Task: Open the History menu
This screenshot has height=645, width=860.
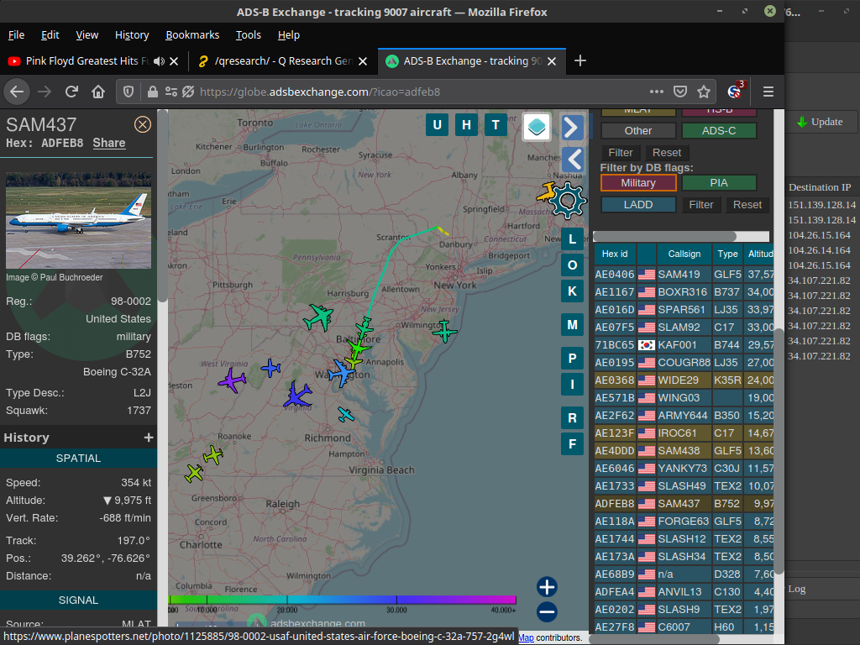Action: (x=132, y=35)
